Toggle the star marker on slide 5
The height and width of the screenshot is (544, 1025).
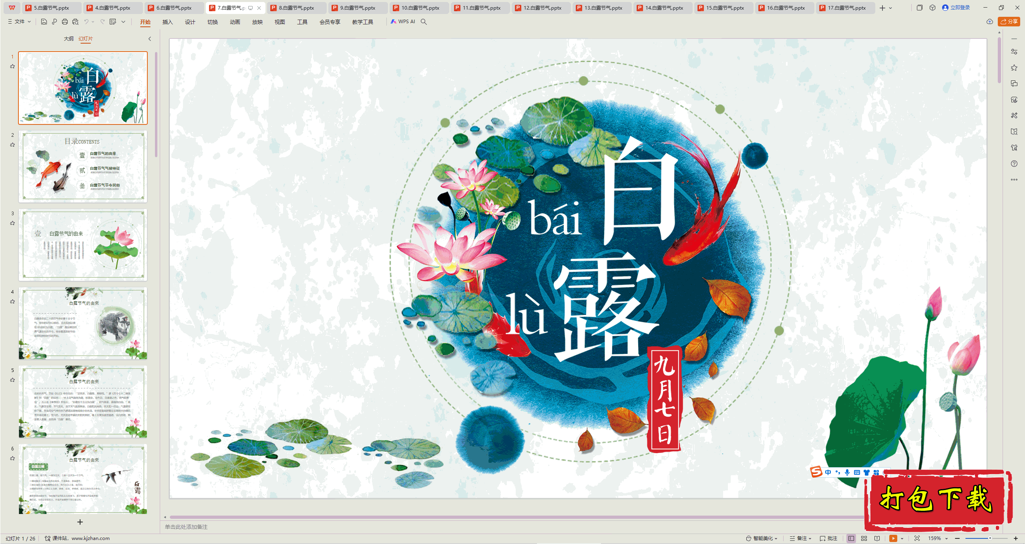12,380
